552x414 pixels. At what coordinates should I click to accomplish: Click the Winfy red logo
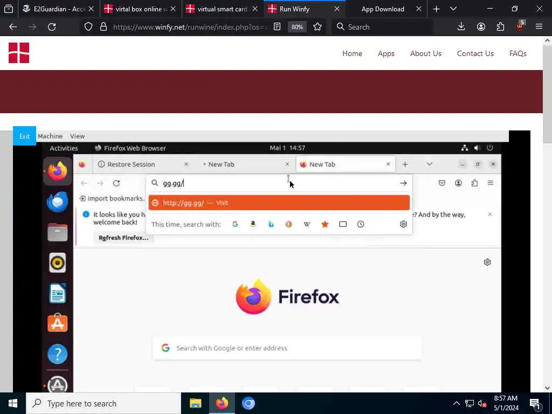(x=19, y=53)
